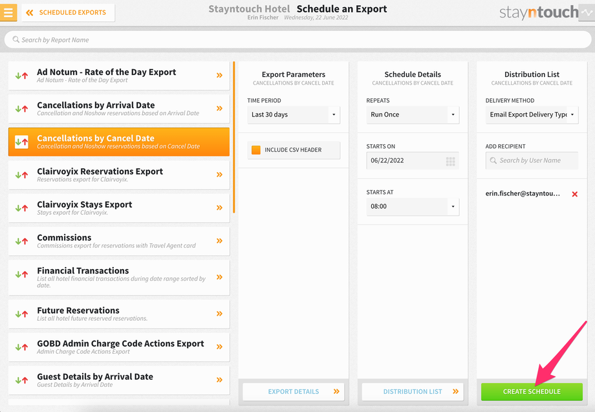Select Future Reservations report
This screenshot has width=595, height=412.
(119, 314)
